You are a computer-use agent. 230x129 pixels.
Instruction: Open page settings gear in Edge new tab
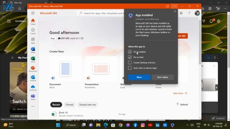tap(218, 21)
